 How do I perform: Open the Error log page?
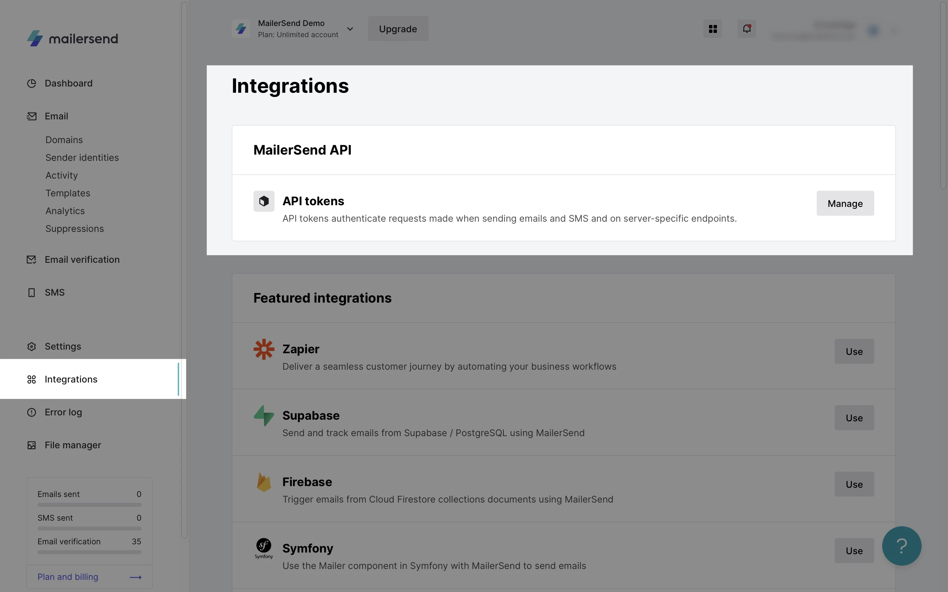(64, 412)
